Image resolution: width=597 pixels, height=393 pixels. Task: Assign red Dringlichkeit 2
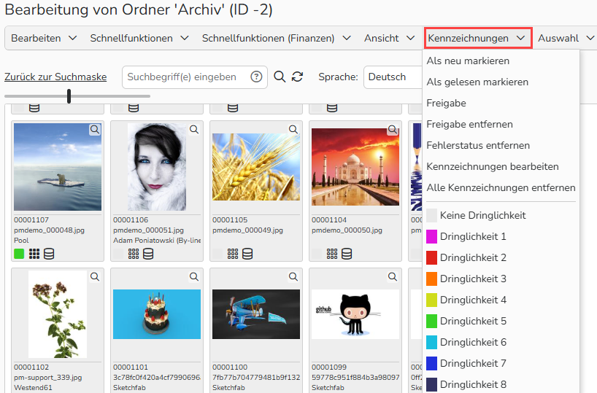[501, 257]
